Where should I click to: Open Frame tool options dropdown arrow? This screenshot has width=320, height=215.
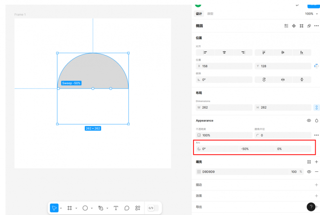point(76,208)
